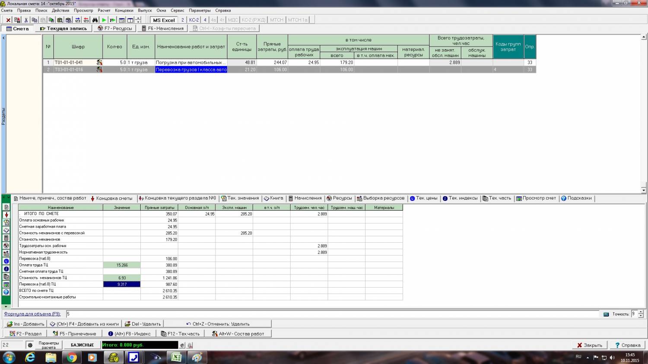
Task: Click the Windows Start button
Action: coord(9,358)
